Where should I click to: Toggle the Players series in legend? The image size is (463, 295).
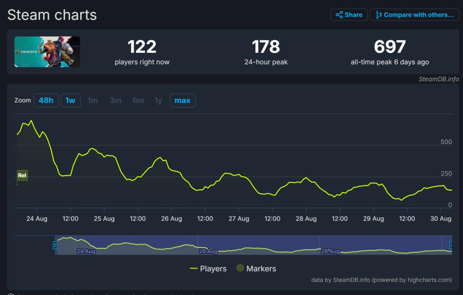point(208,268)
